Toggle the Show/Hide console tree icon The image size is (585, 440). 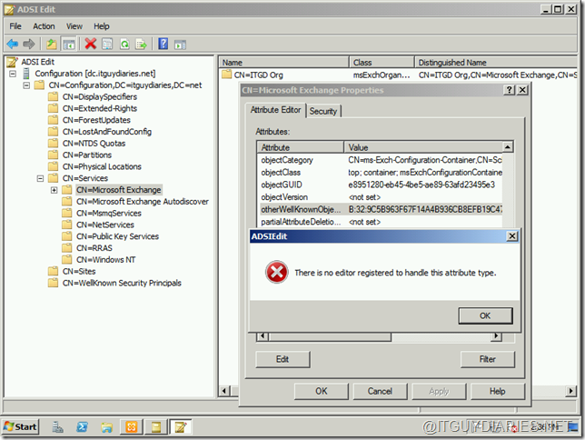click(x=69, y=44)
